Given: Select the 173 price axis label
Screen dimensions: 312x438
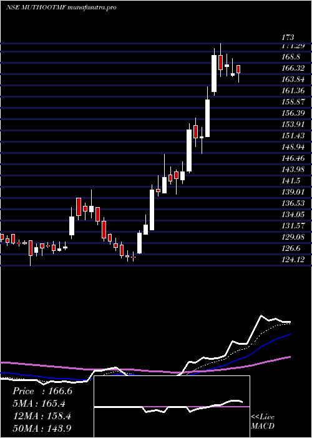Looking at the screenshot, I should [x=288, y=37].
